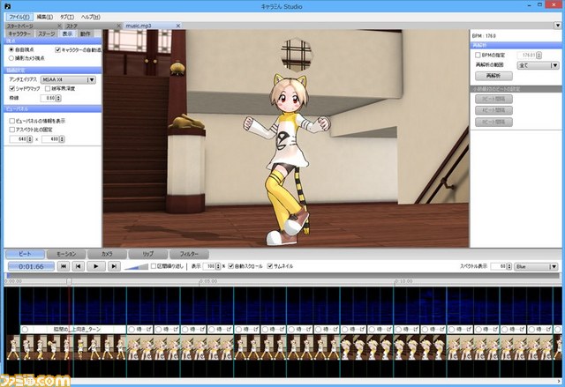Click the playhead marker on the time ruler

pyautogui.click(x=69, y=281)
